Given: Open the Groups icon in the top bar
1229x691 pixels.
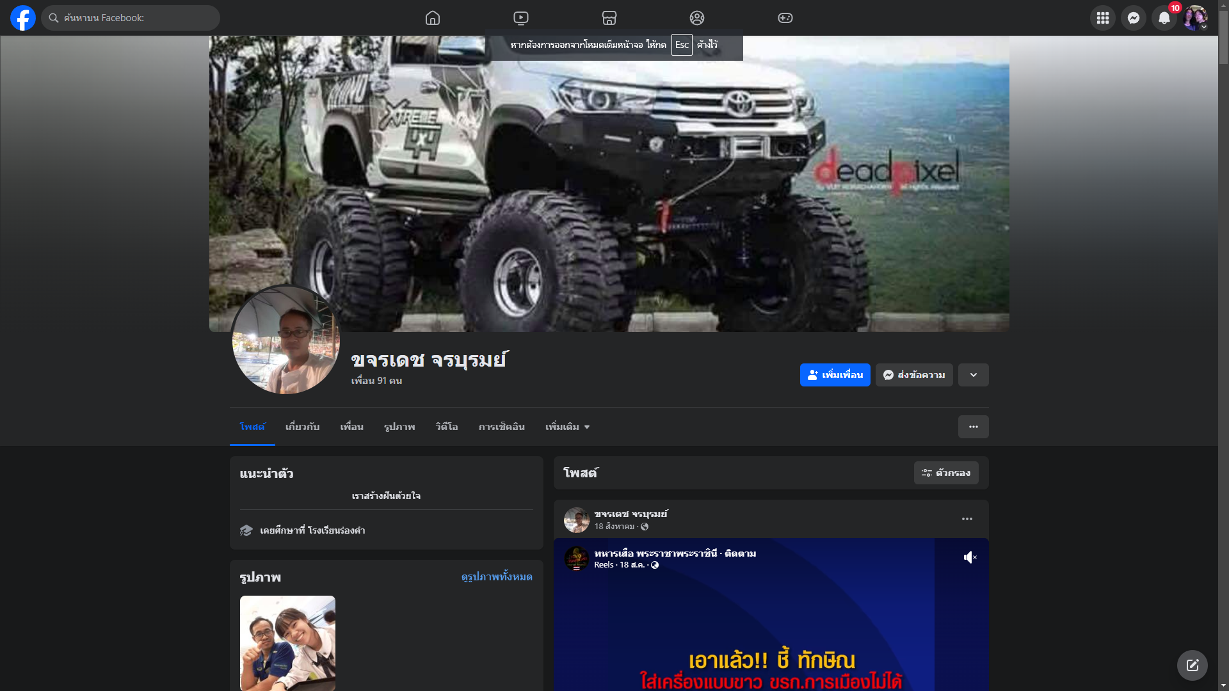Looking at the screenshot, I should [697, 18].
